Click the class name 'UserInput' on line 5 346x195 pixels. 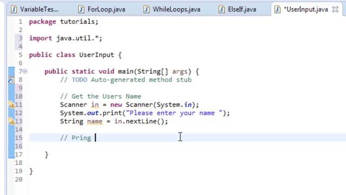[97, 55]
